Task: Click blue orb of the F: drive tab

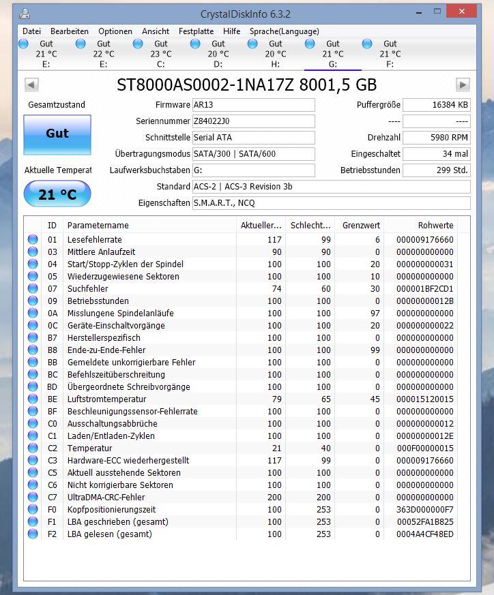Action: 367,44
